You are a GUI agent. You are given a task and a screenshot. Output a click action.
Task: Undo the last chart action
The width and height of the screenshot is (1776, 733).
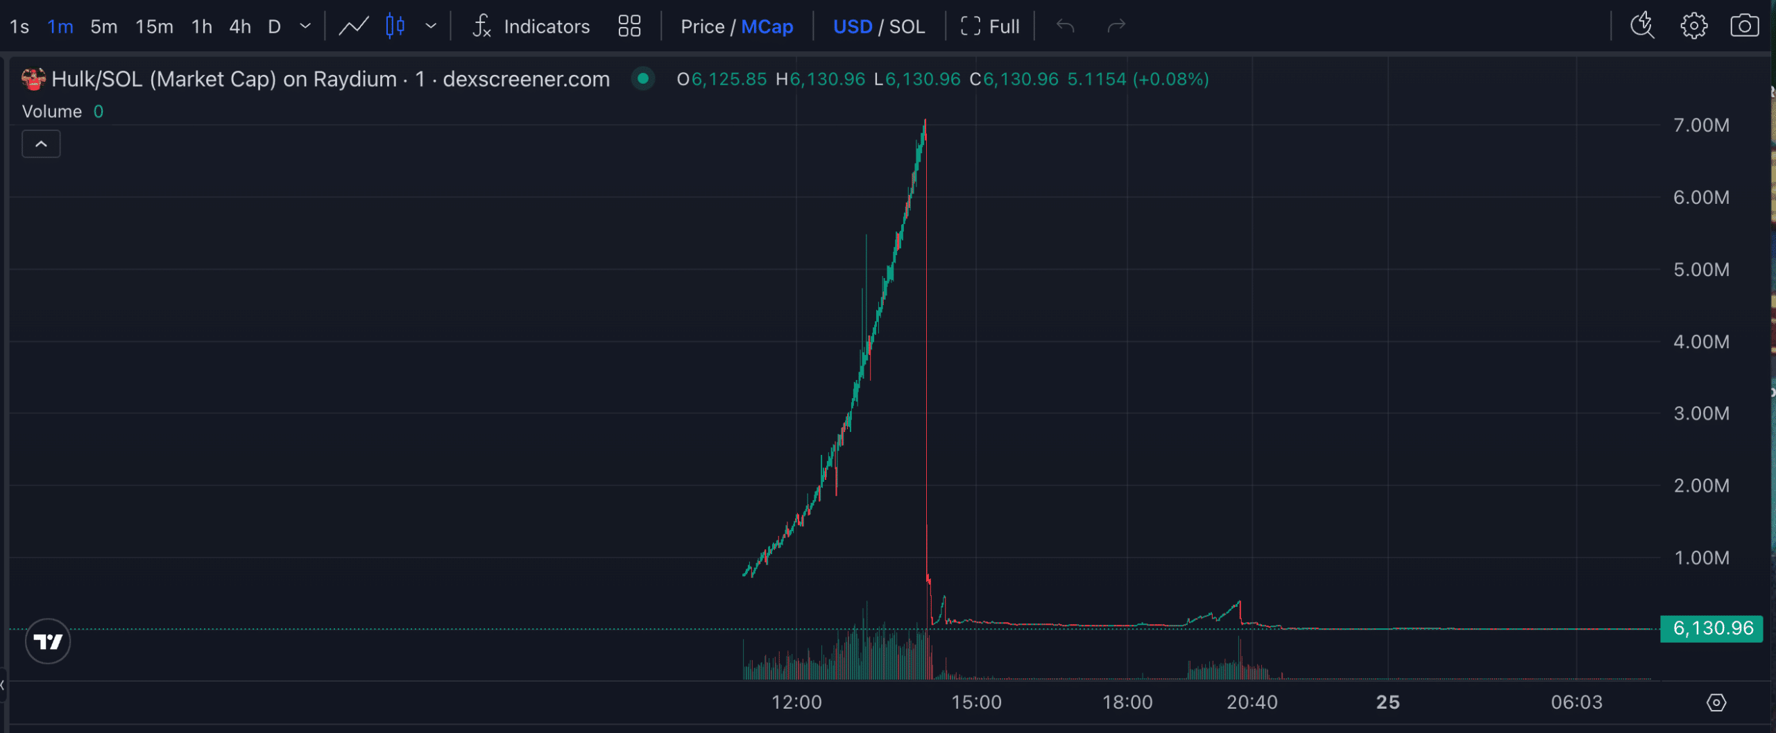(x=1065, y=26)
